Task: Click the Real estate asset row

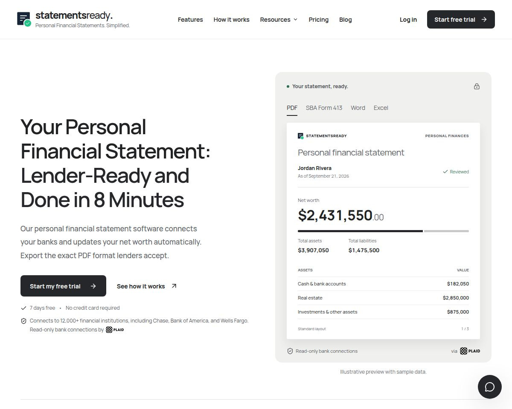Action: (x=383, y=298)
